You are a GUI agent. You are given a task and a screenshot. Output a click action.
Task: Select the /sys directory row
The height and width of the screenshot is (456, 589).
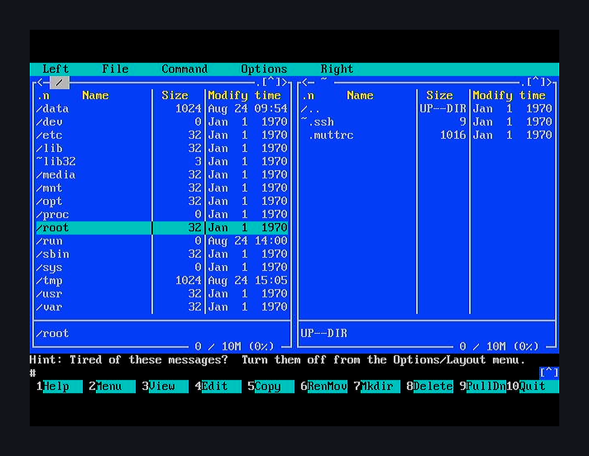162,267
